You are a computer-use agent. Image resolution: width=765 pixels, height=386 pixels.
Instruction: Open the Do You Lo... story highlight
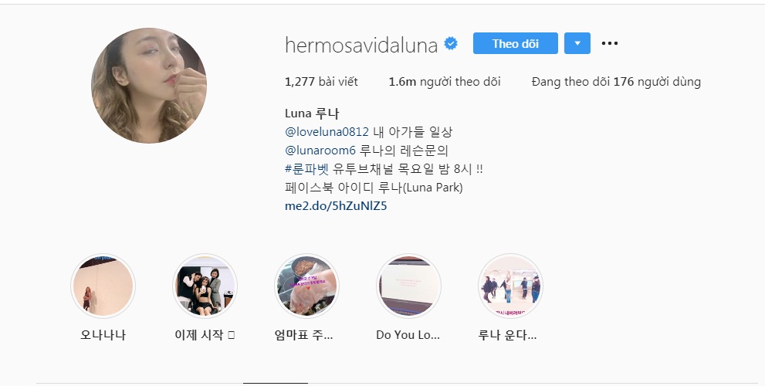pyautogui.click(x=408, y=286)
